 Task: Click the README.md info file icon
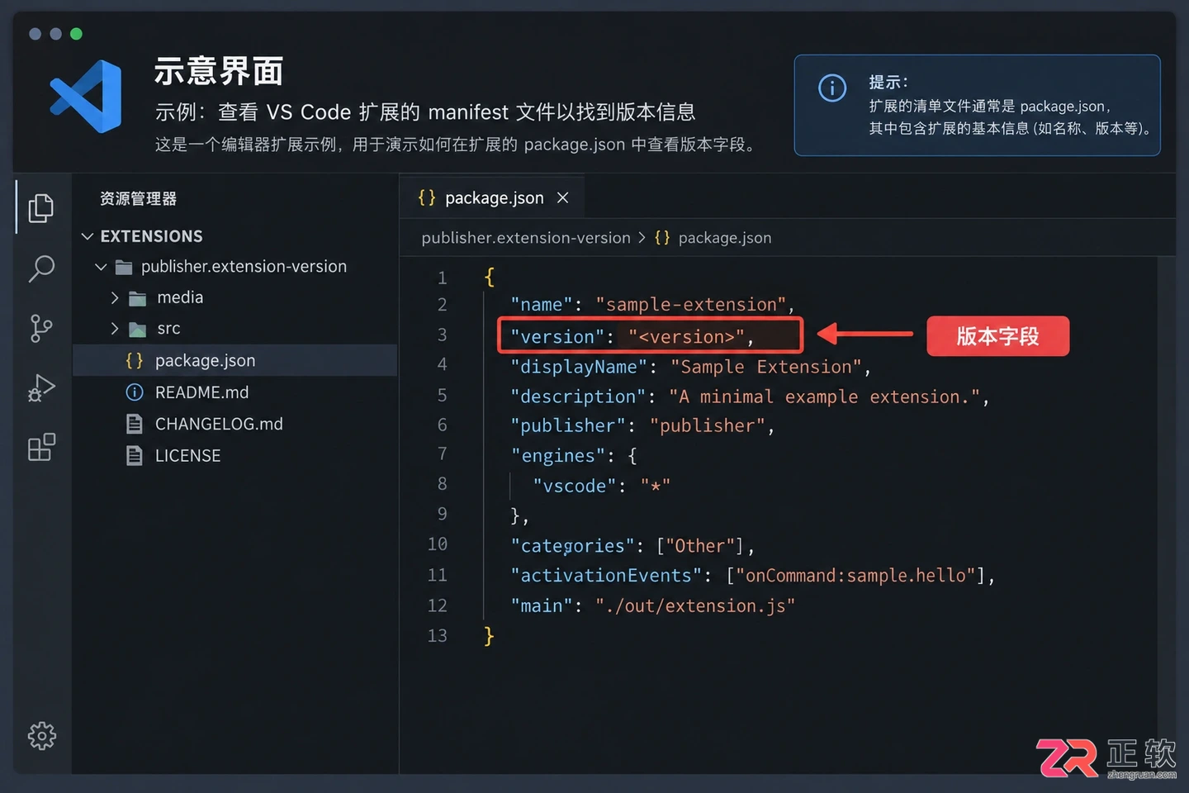coord(134,392)
